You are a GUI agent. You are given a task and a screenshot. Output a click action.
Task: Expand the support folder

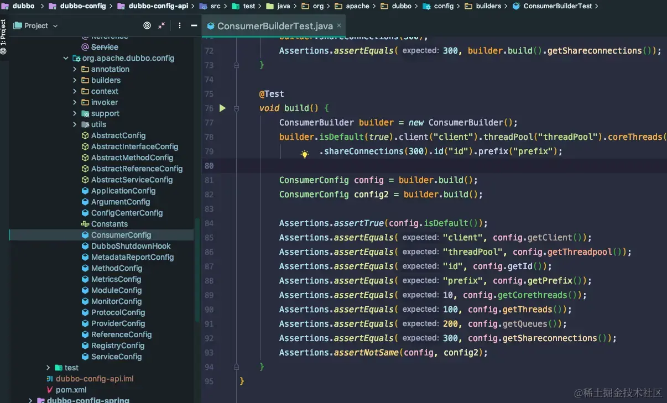75,113
